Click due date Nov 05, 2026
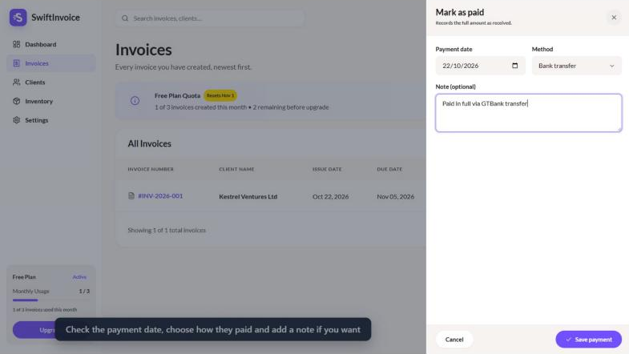 pos(396,196)
